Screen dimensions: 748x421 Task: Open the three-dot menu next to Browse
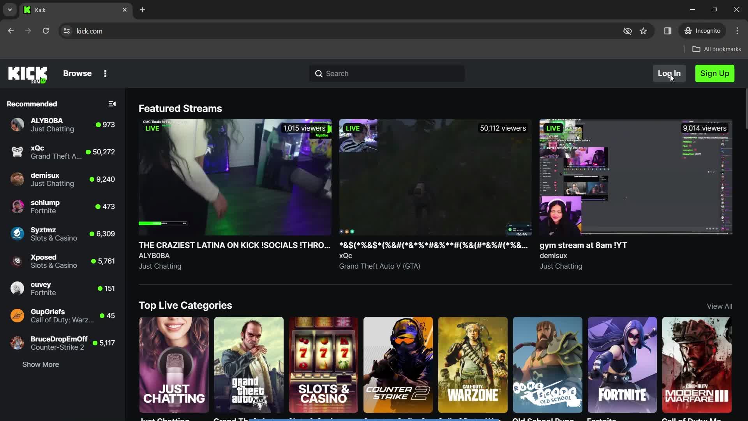coord(105,74)
